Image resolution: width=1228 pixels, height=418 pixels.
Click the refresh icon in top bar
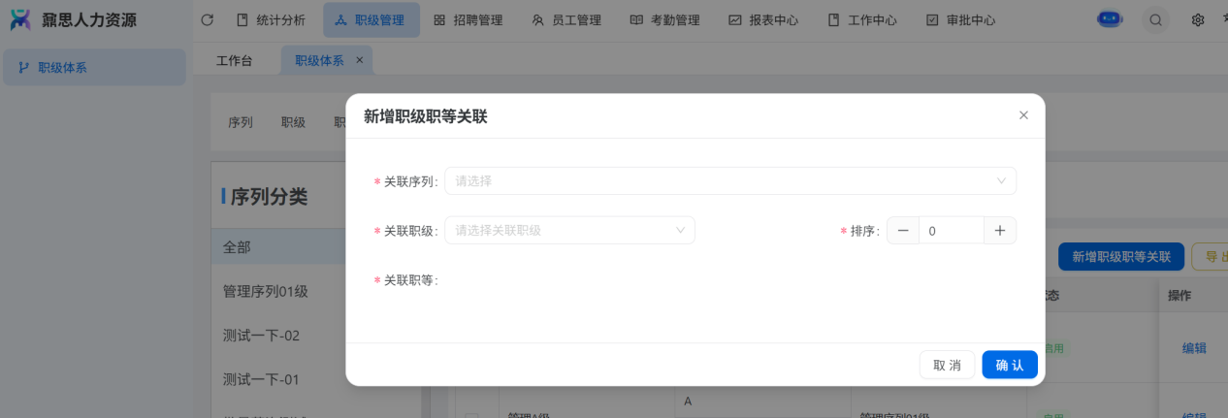(x=207, y=19)
